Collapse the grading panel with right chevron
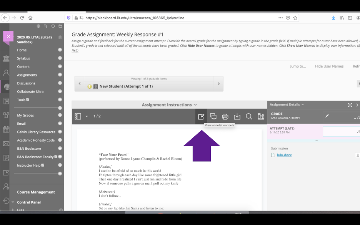Image resolution: width=360 pixels, height=225 pixels. tap(357, 105)
